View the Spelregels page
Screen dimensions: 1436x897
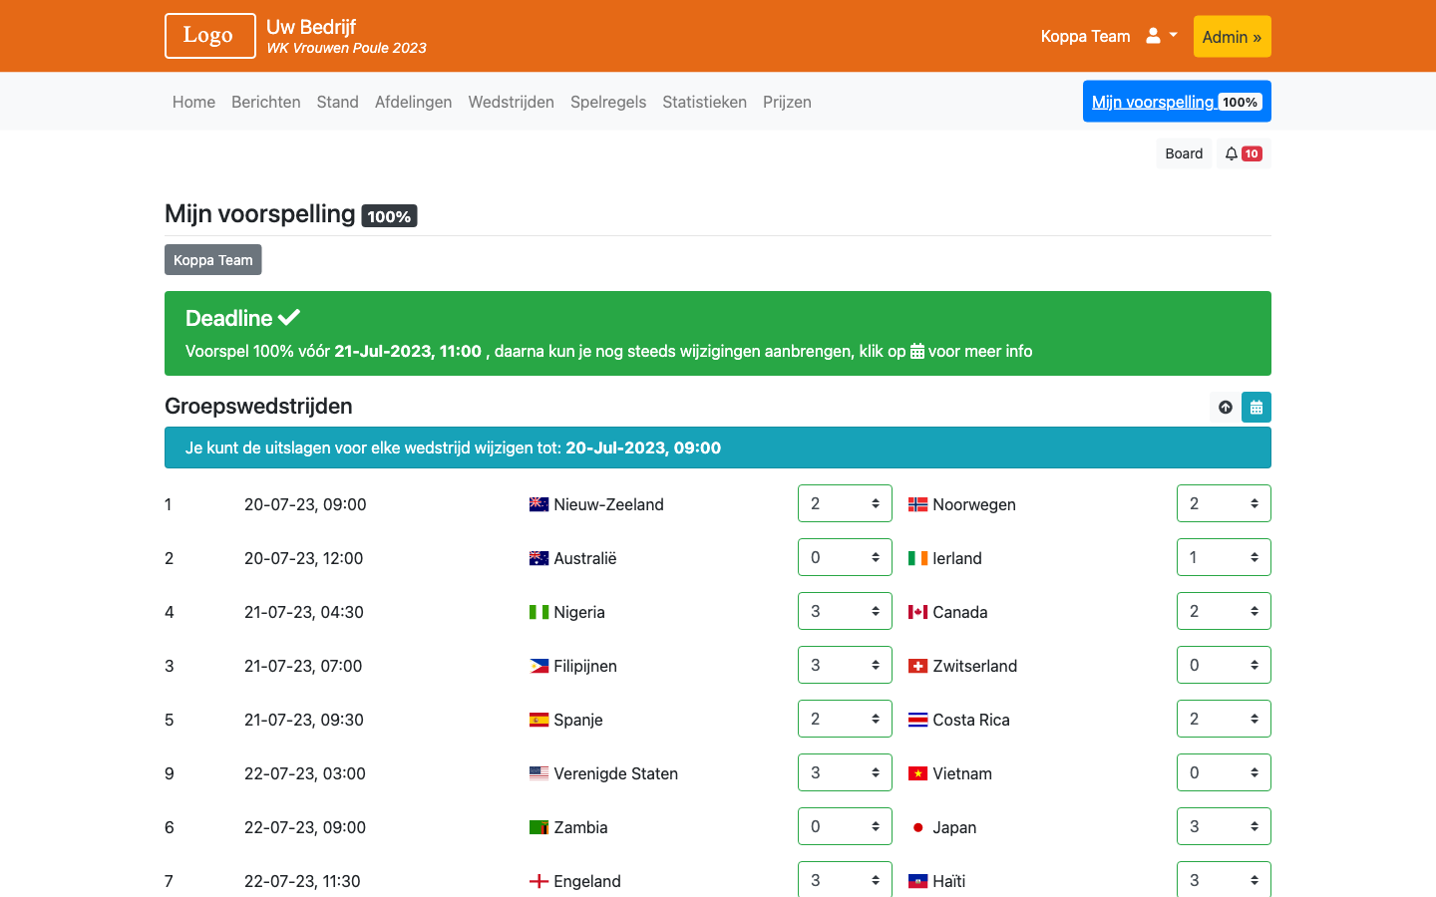click(608, 102)
